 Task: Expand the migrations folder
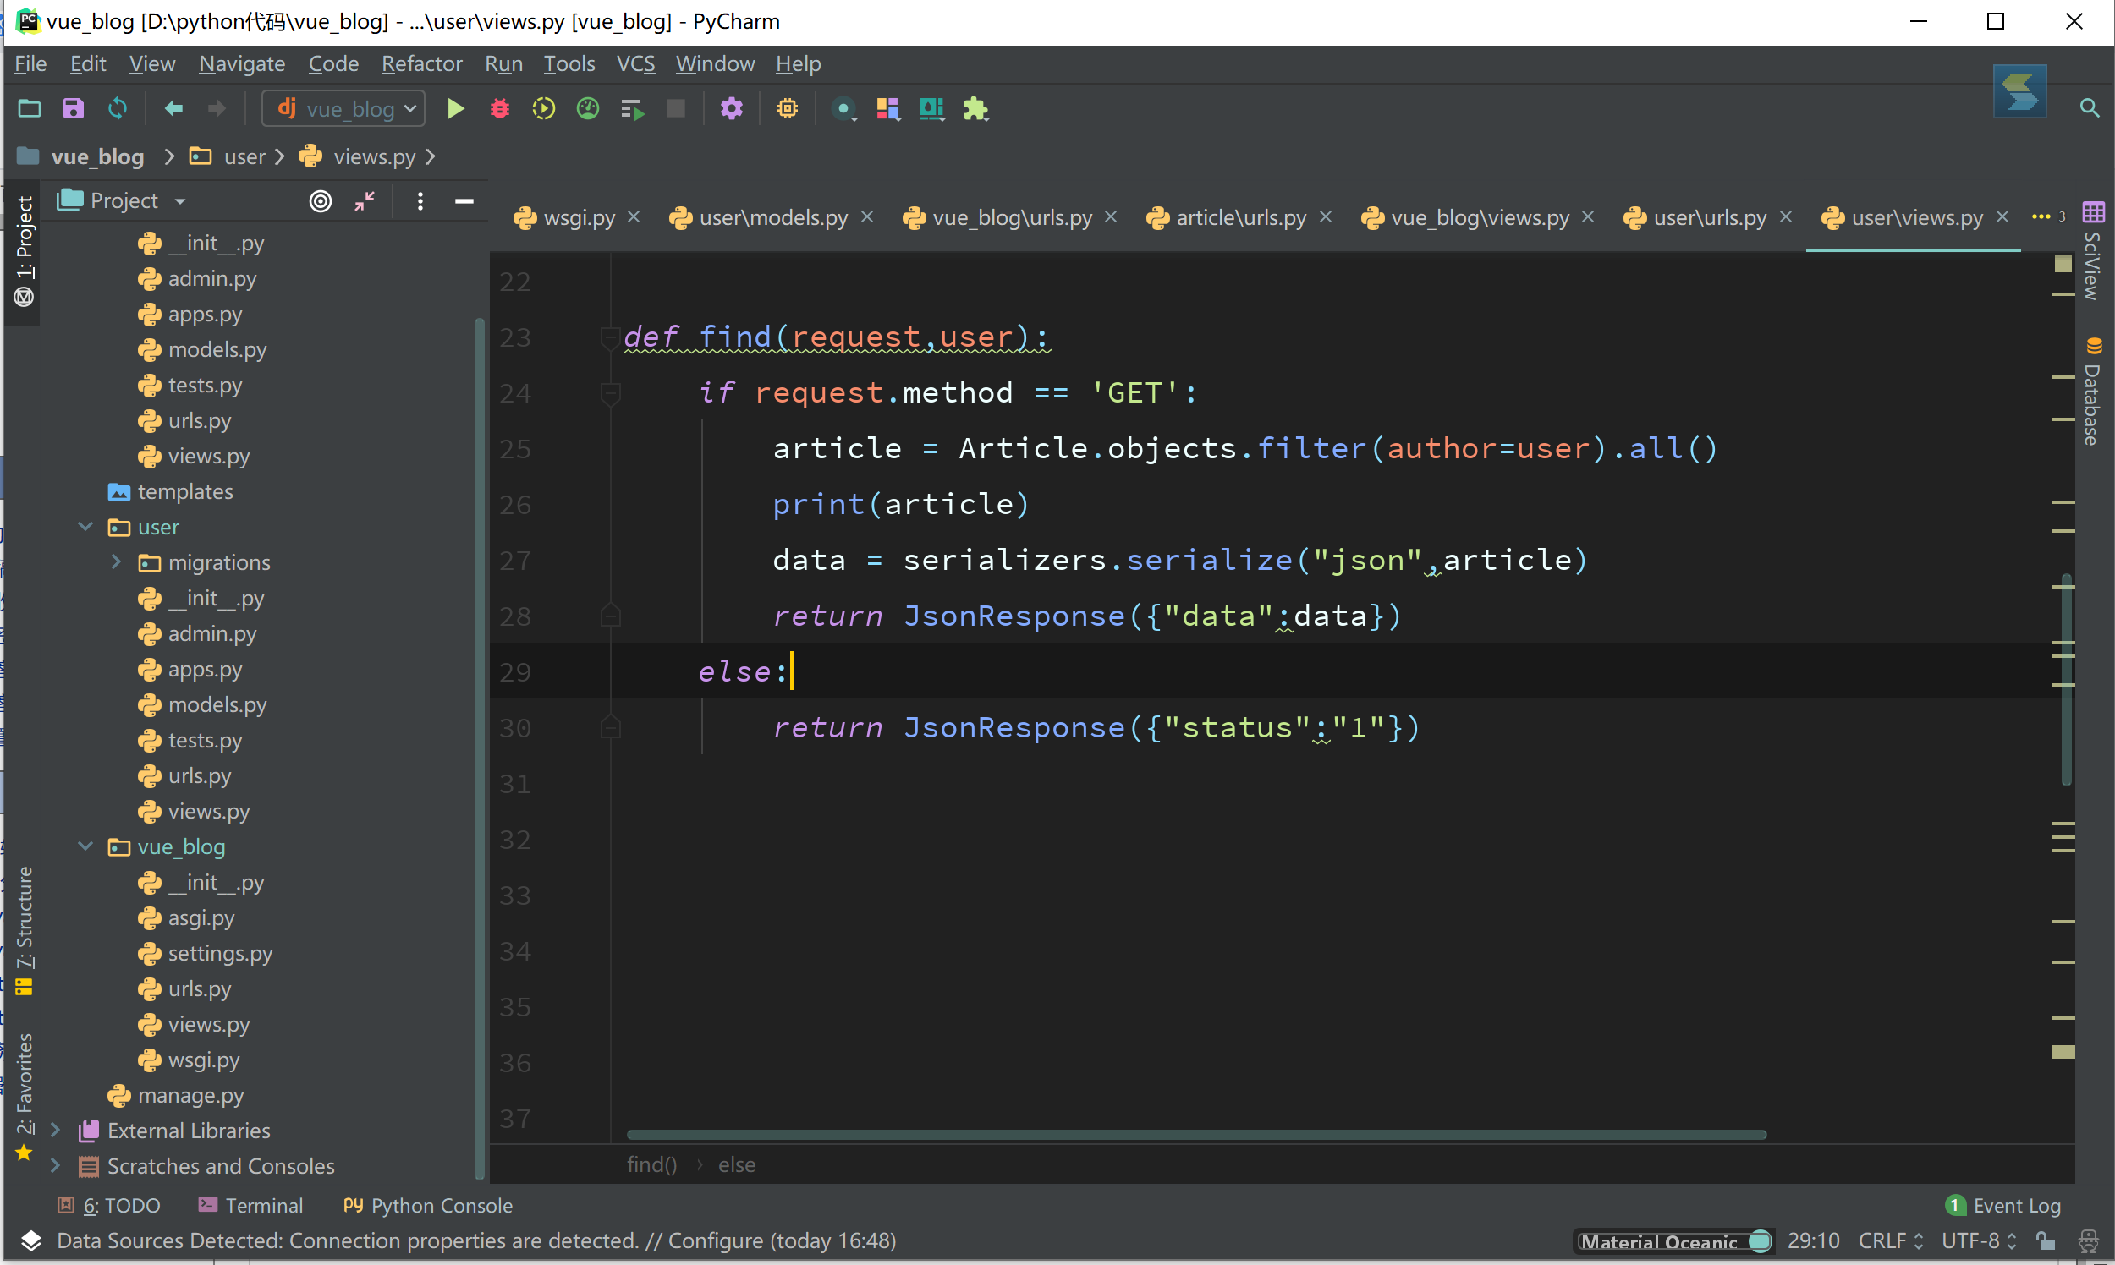click(x=116, y=561)
